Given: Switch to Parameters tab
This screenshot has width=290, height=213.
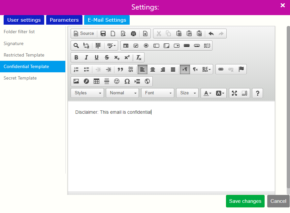Looking at the screenshot, I should (x=64, y=20).
